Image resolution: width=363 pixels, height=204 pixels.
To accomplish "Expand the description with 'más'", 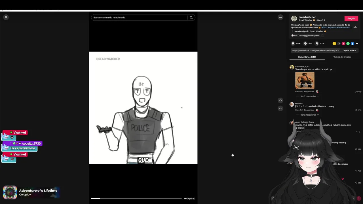I will click(355, 27).
